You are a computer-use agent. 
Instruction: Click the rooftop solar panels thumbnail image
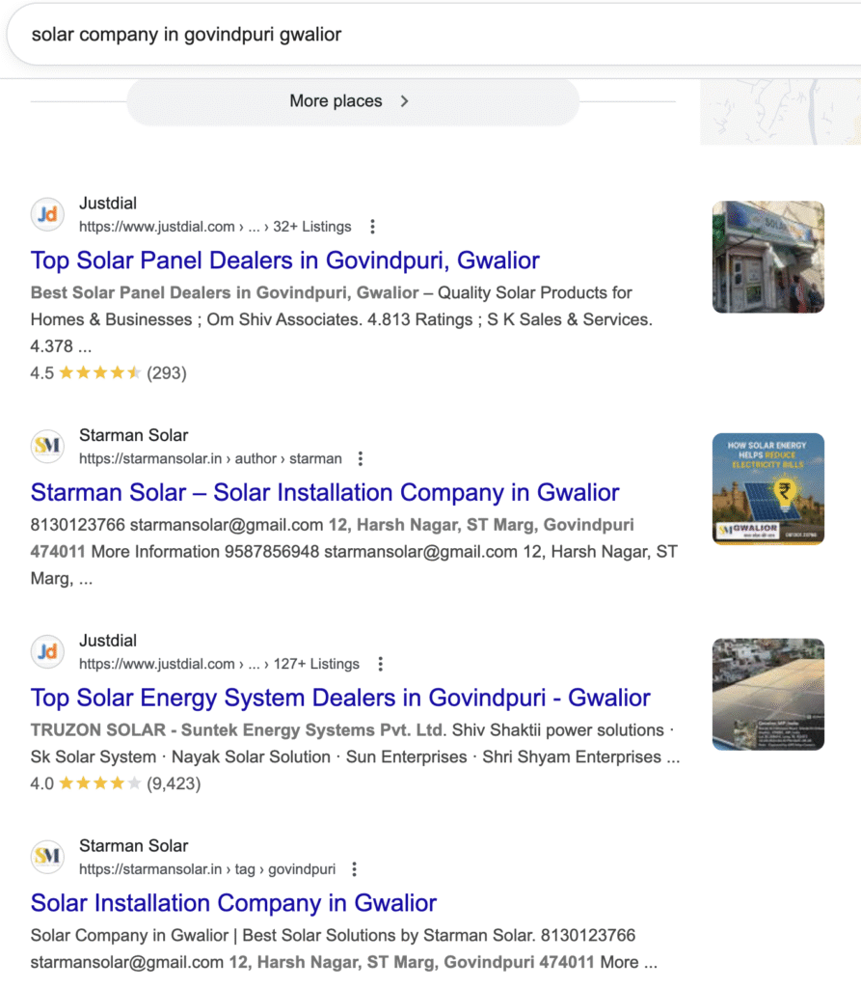767,694
